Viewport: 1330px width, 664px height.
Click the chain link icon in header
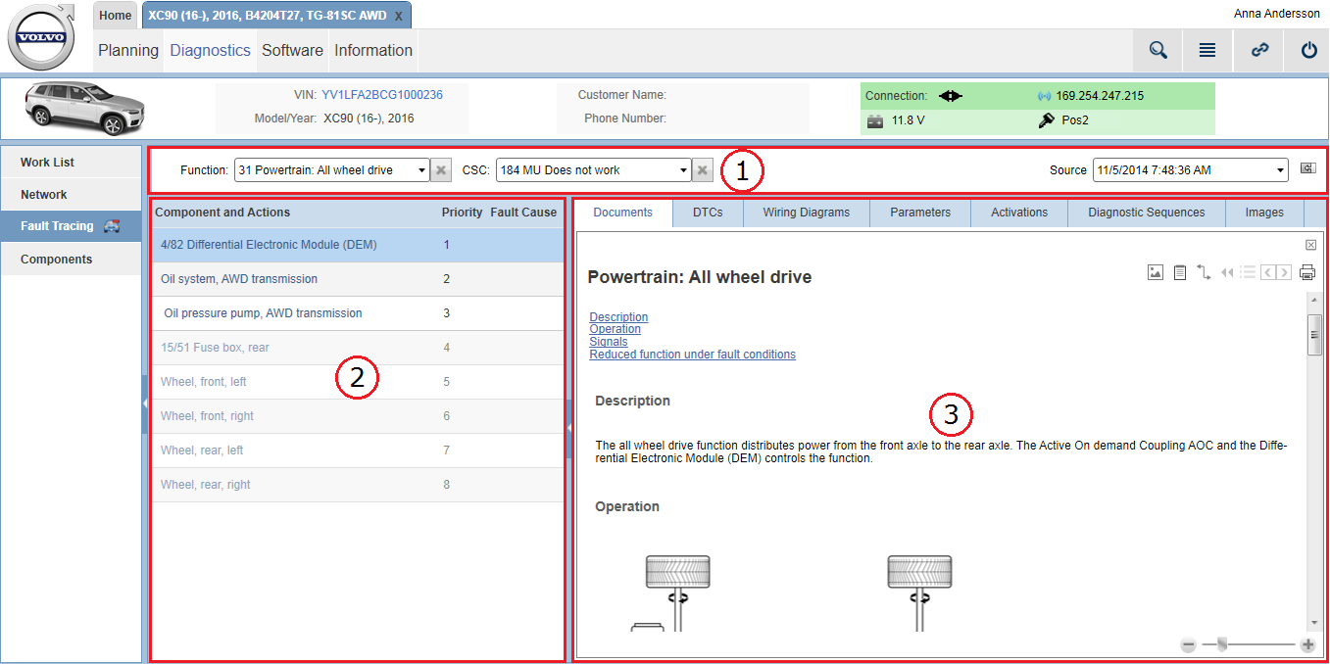(x=1260, y=51)
